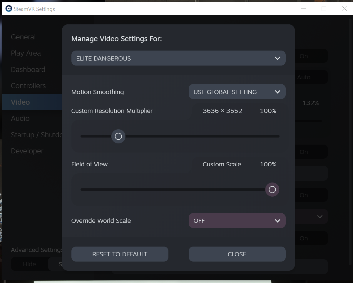
Task: Click the Advanced Settings label
Action: coord(37,250)
